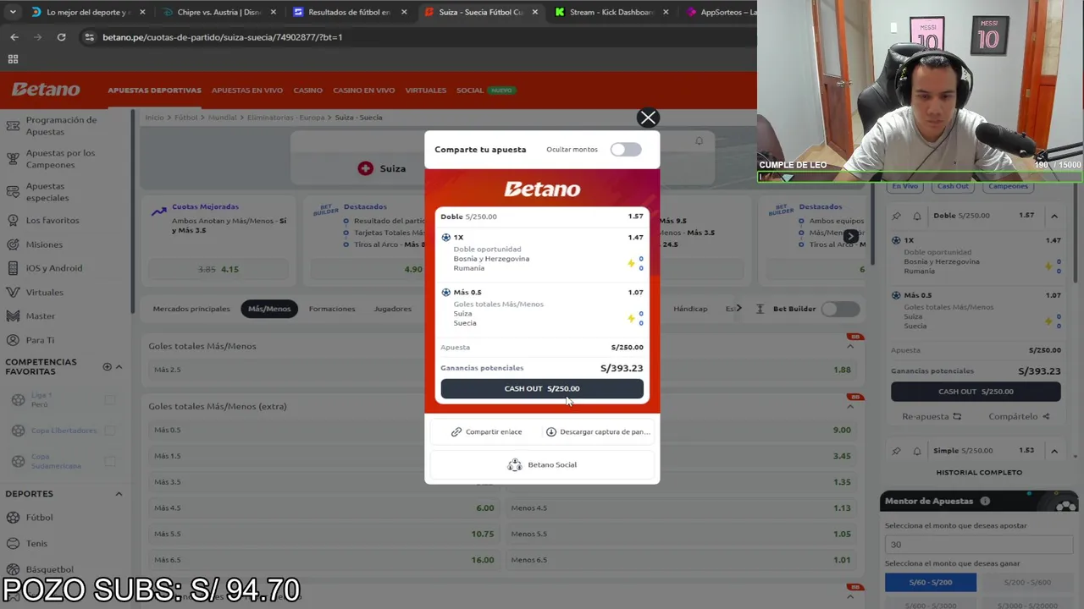The width and height of the screenshot is (1084, 609).
Task: Toggle the Bet Builder switch
Action: point(840,309)
